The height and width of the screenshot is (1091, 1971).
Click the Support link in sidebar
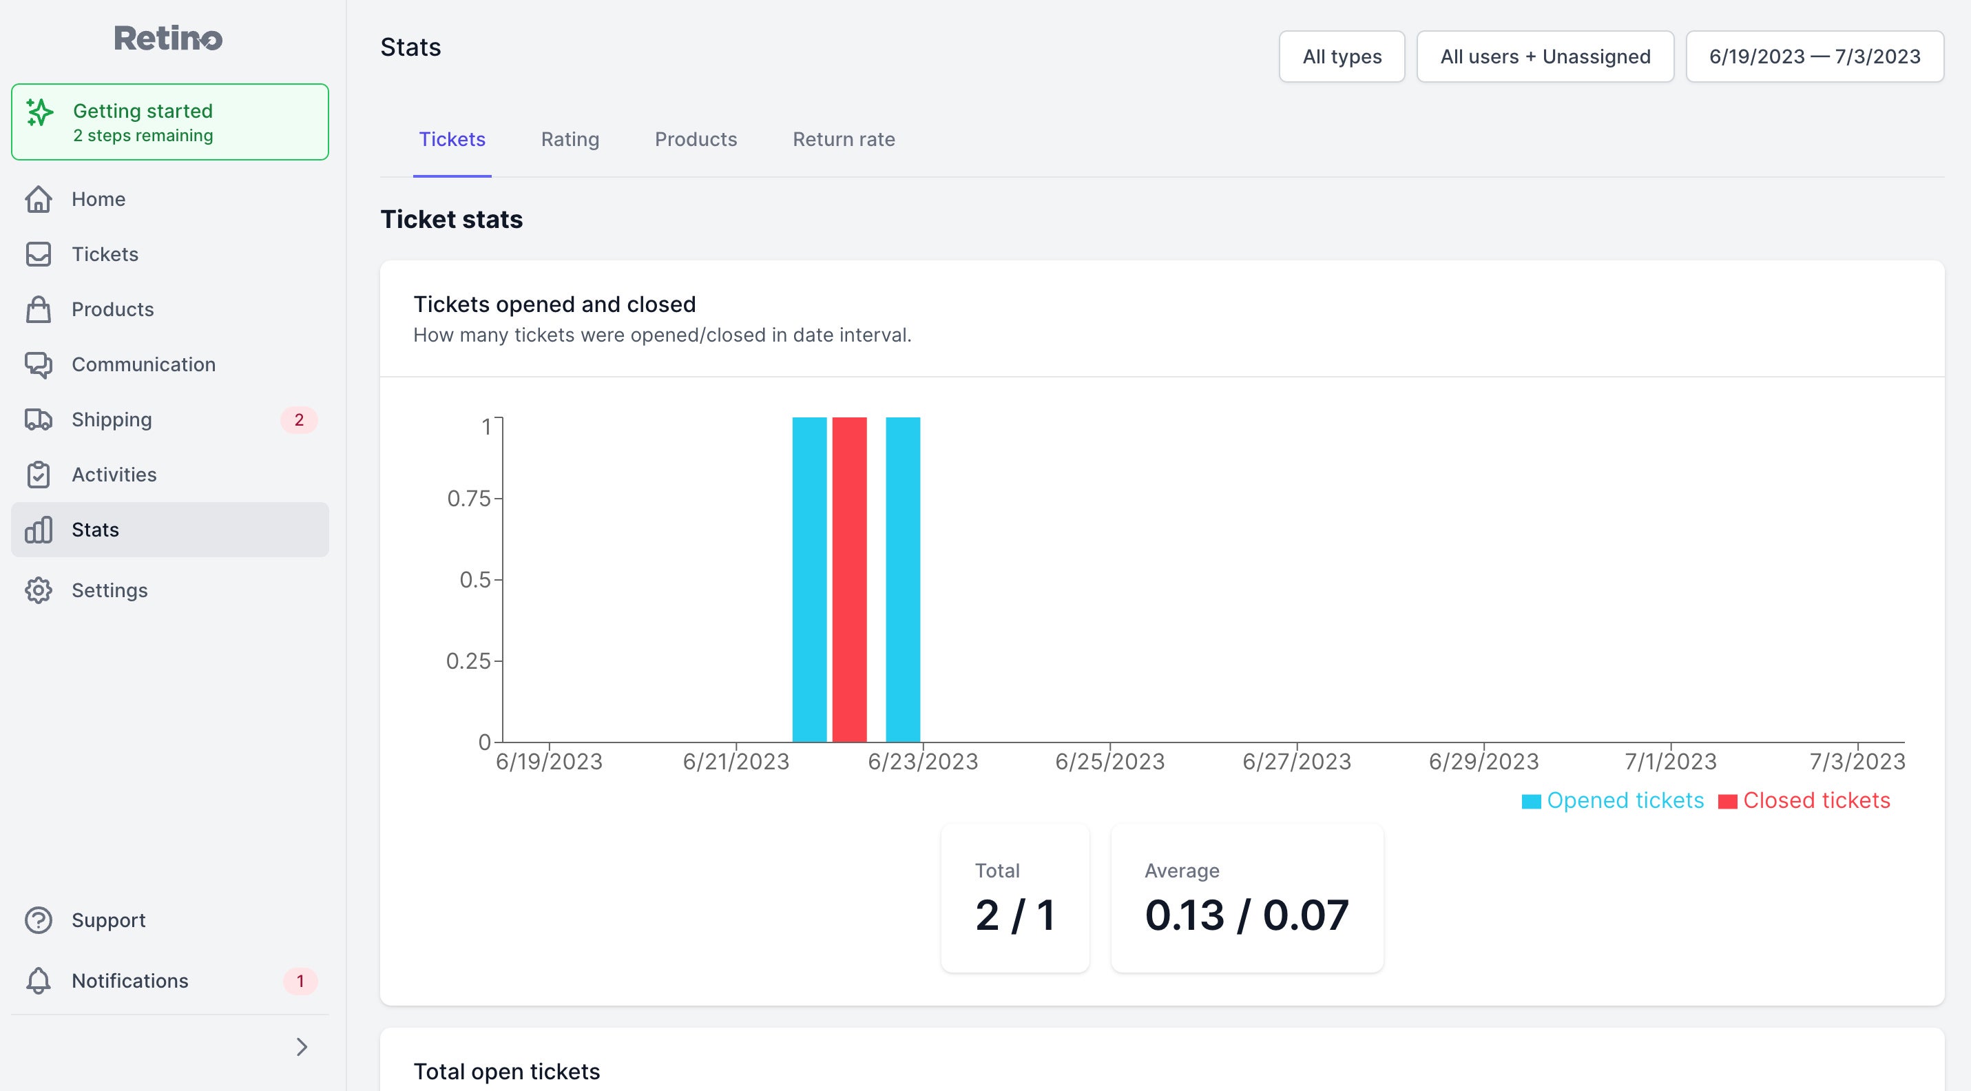coord(109,919)
